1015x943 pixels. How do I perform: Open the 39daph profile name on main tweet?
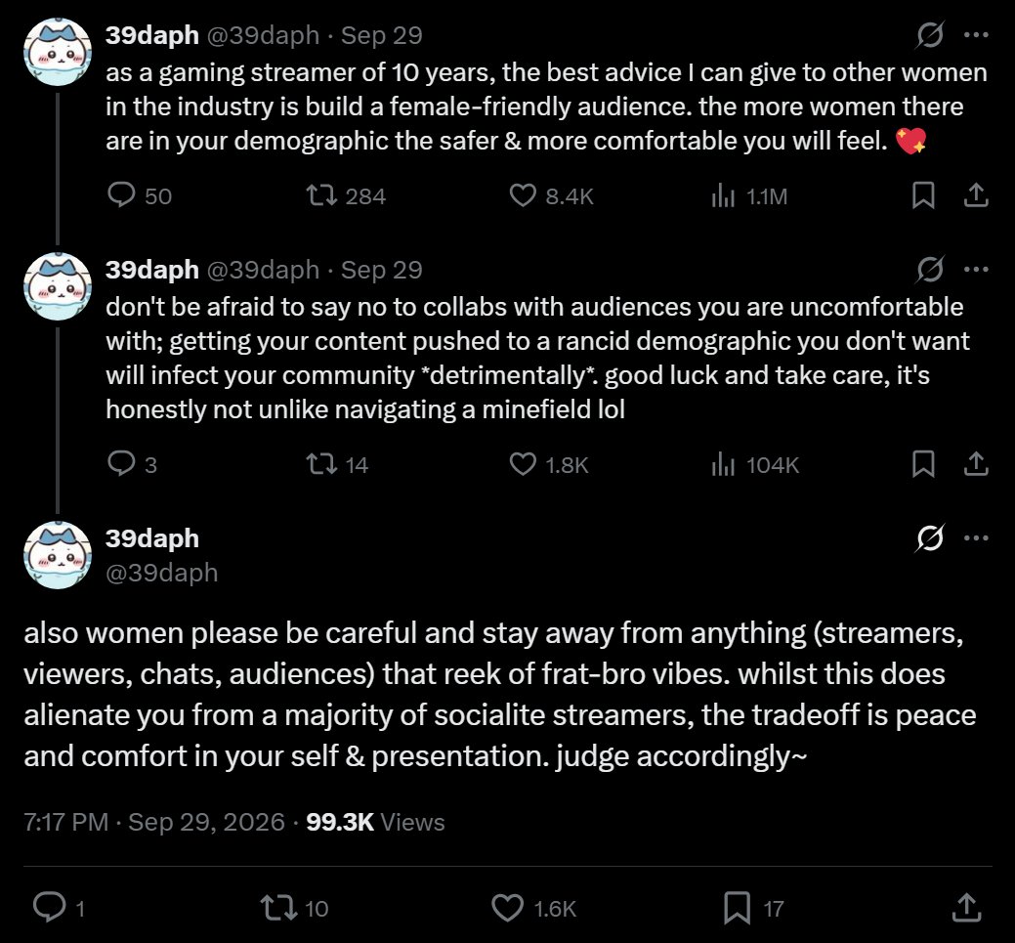pos(152,538)
